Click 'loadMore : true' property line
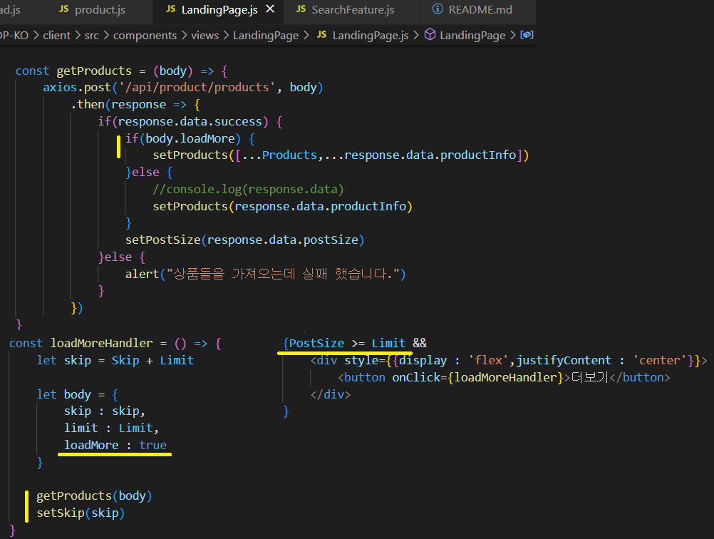 (115, 445)
